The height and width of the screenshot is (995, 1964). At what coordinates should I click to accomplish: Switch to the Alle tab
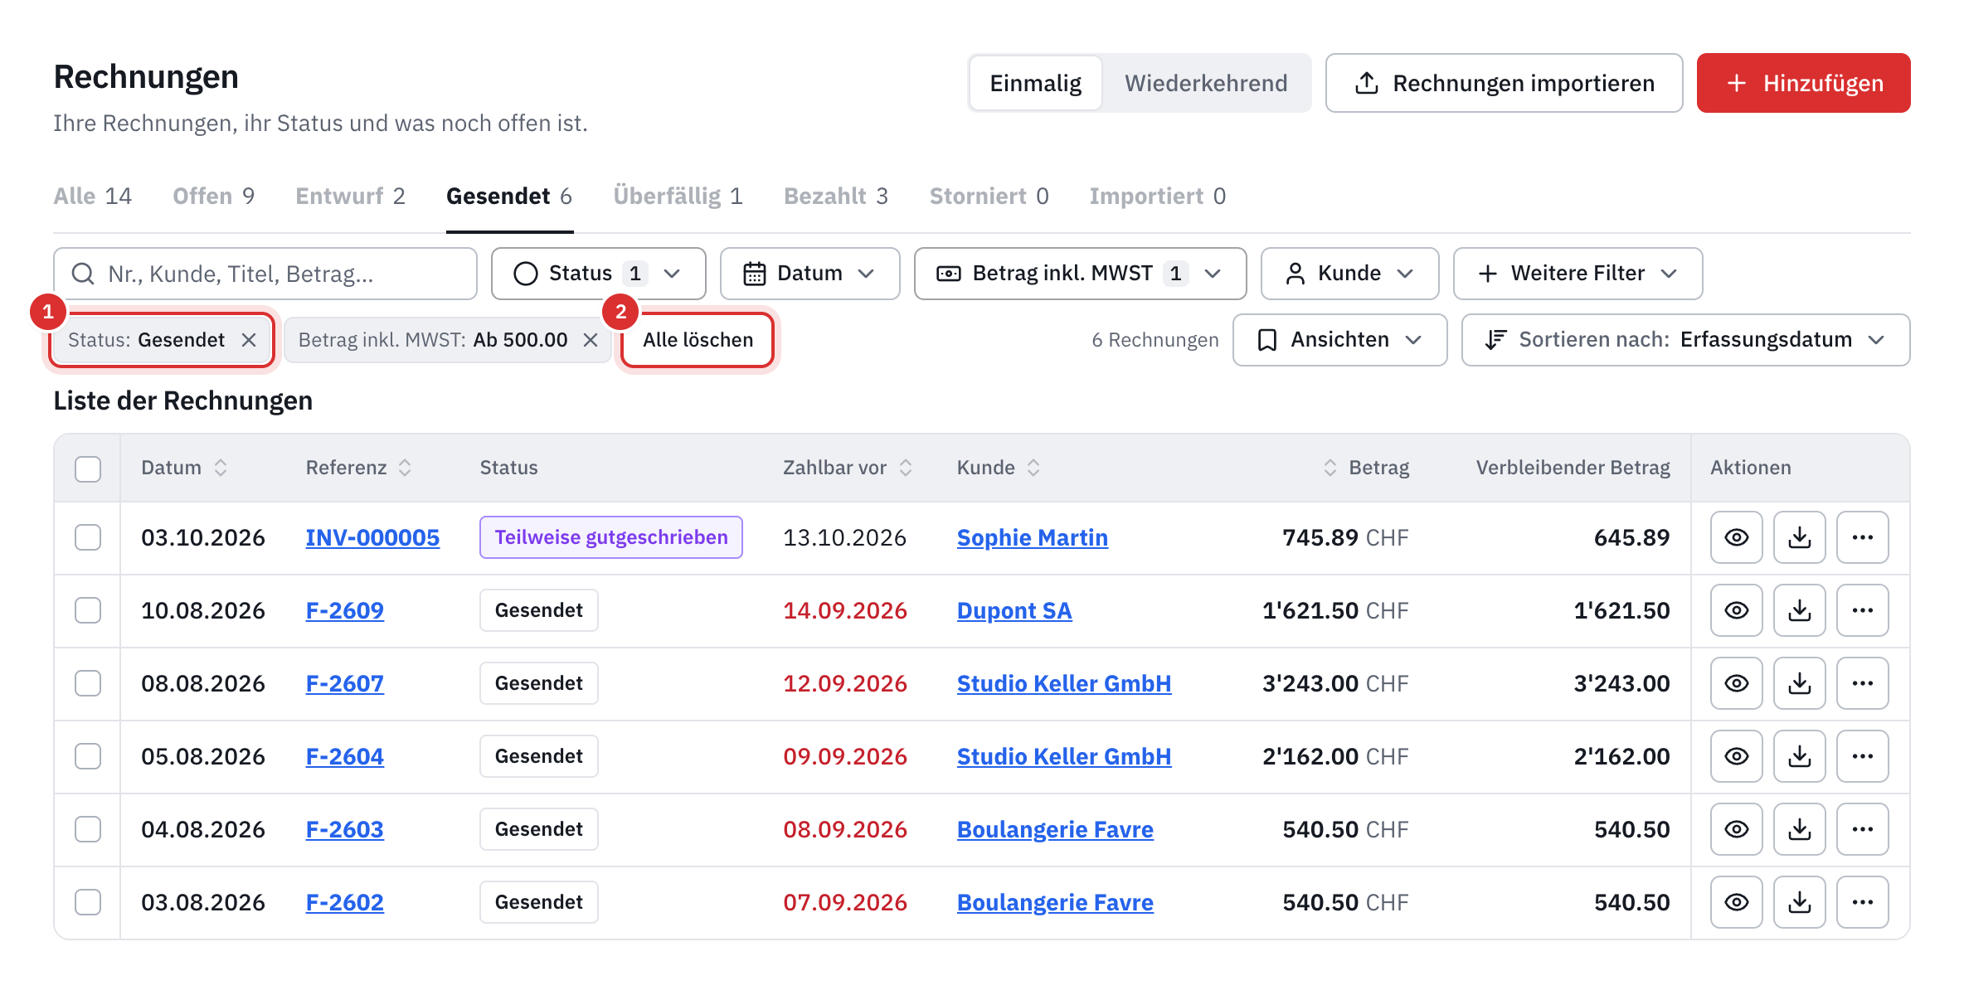93,197
